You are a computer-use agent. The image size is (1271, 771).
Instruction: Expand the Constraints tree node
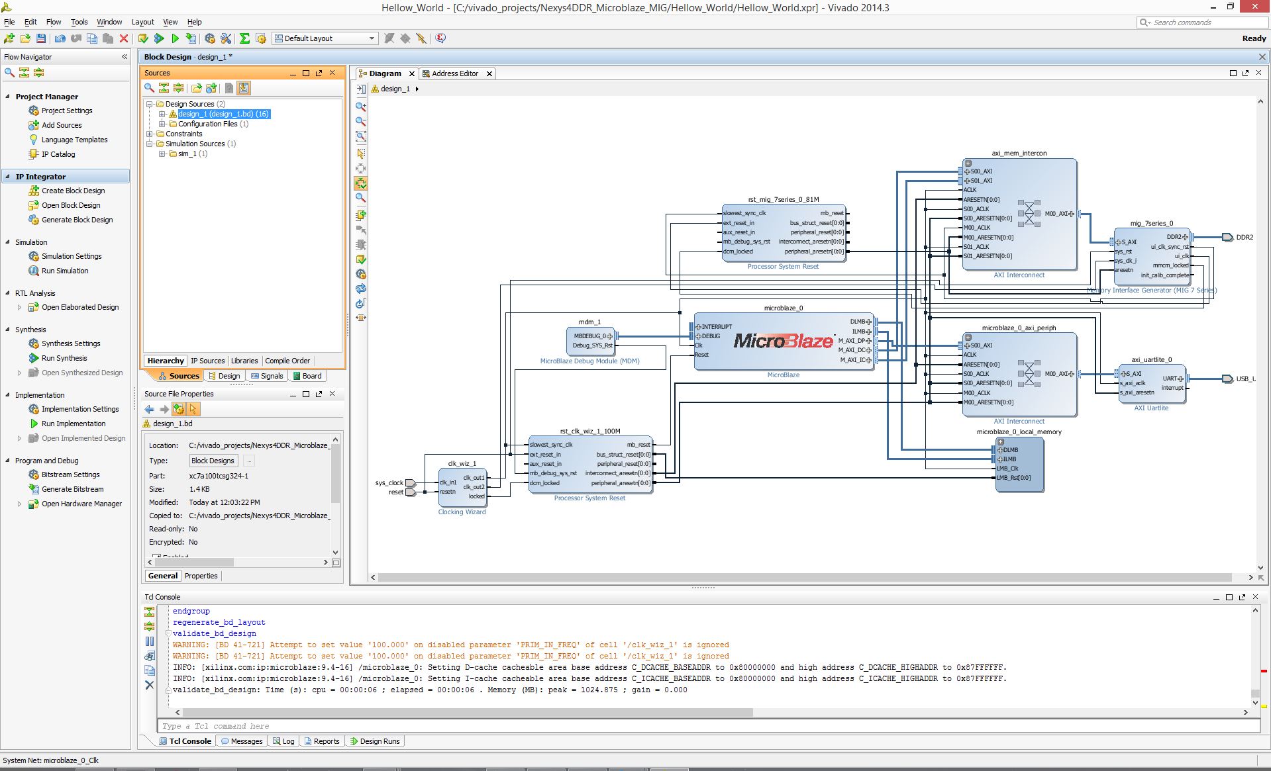click(x=150, y=134)
